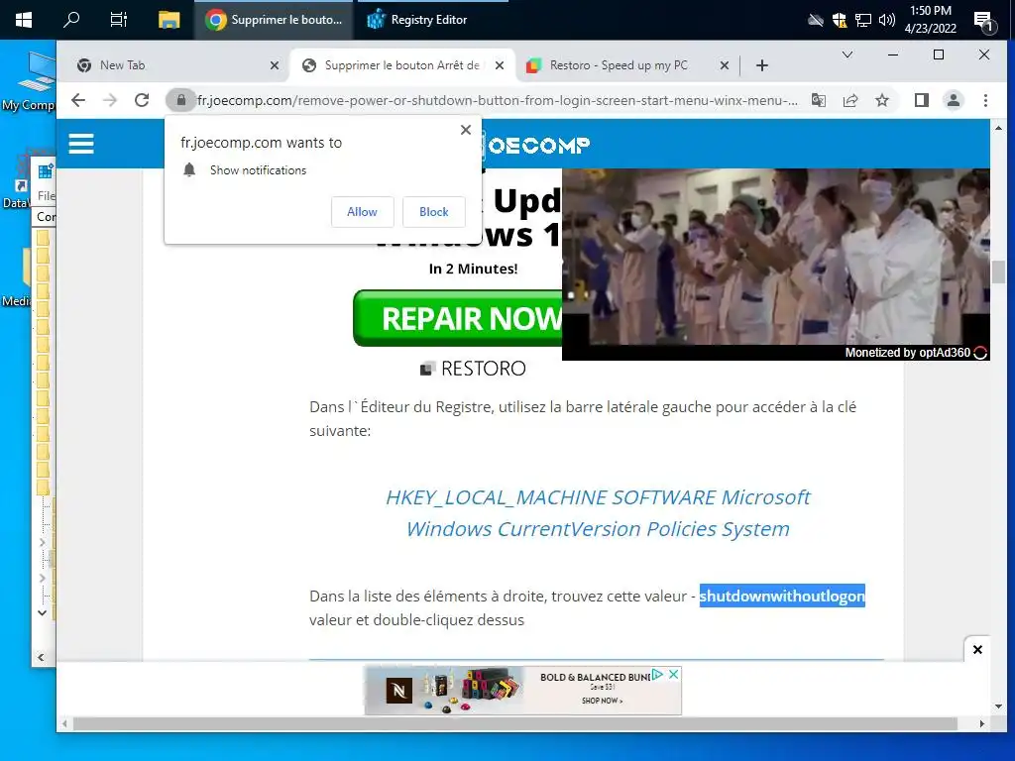Open the notification center icon
The width and height of the screenshot is (1015, 761).
[983, 22]
